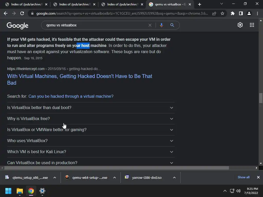Open 'With Virtual Machines, Getting Hacked' result link
The width and height of the screenshot is (263, 197).
click(80, 80)
